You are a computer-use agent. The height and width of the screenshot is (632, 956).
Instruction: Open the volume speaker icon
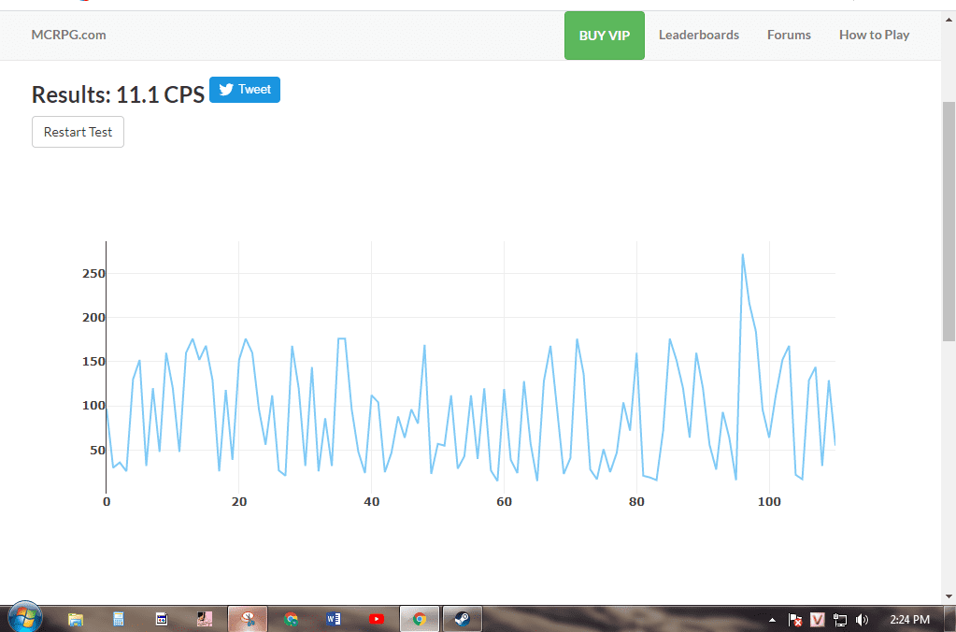pos(862,620)
